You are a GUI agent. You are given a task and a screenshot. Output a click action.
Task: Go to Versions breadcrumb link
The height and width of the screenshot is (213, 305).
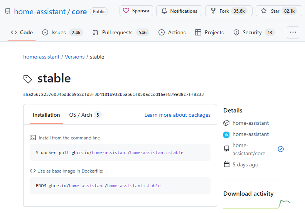tap(74, 57)
